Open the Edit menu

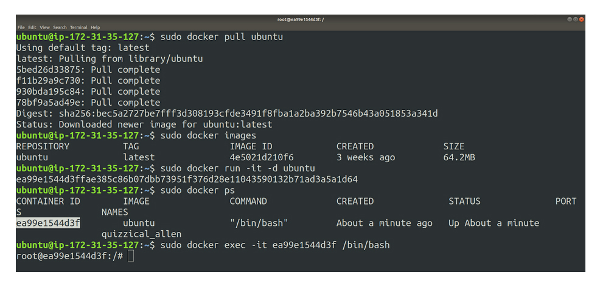point(32,27)
